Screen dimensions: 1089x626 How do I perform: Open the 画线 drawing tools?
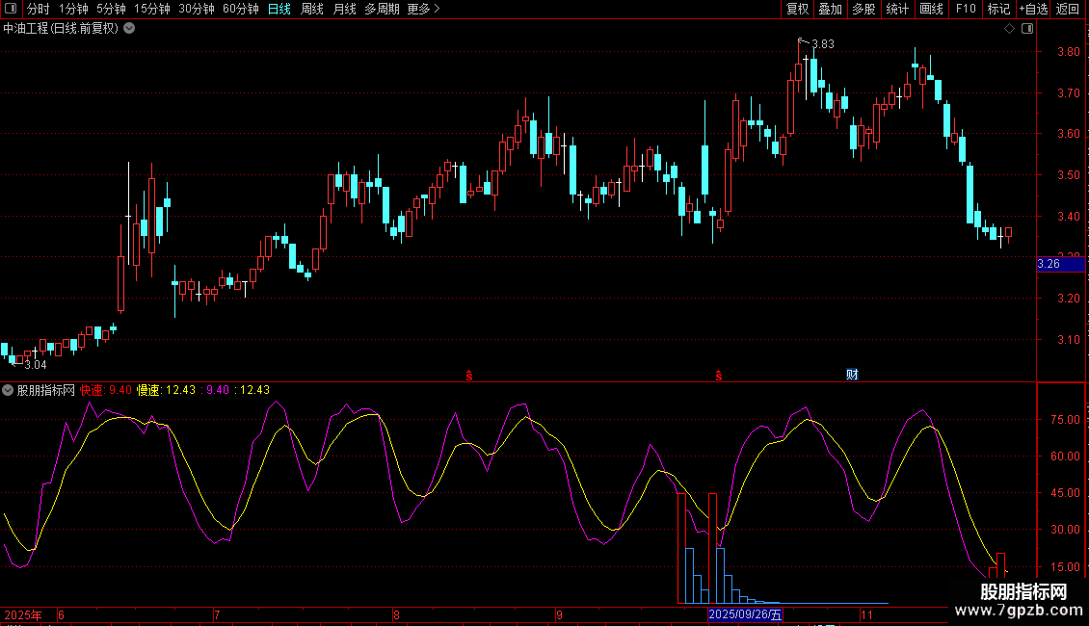(931, 9)
